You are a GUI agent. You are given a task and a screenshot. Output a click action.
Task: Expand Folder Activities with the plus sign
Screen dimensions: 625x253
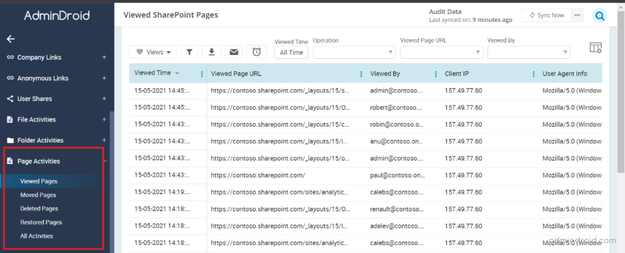pos(104,140)
